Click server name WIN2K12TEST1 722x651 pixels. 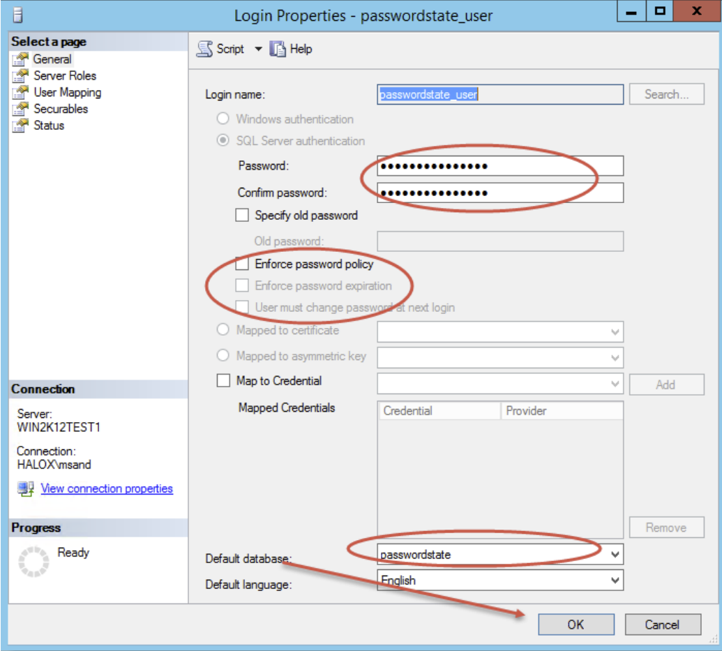59,428
